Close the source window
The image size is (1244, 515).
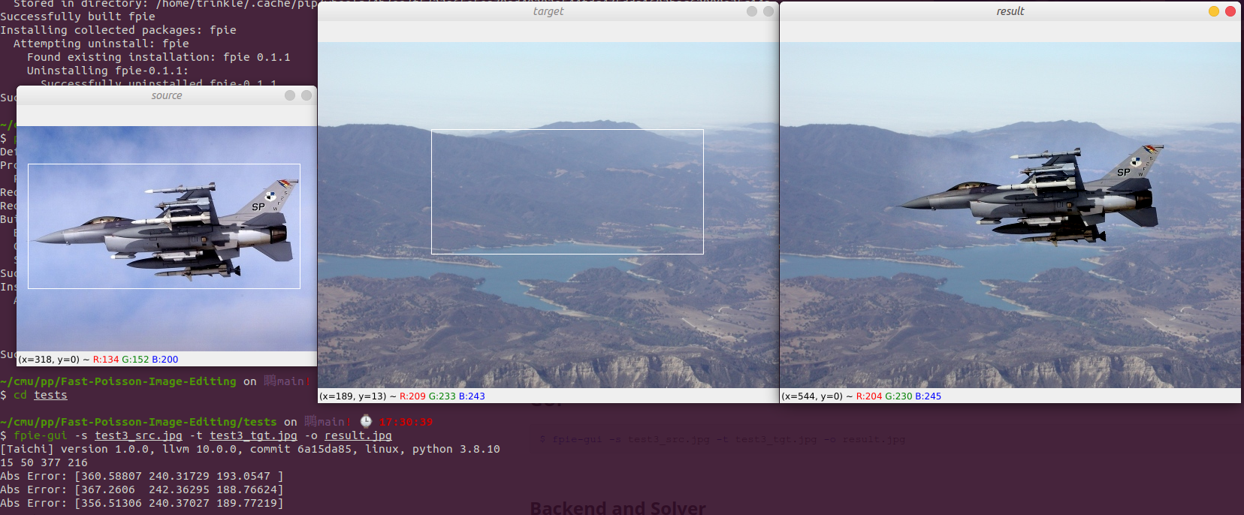click(306, 95)
